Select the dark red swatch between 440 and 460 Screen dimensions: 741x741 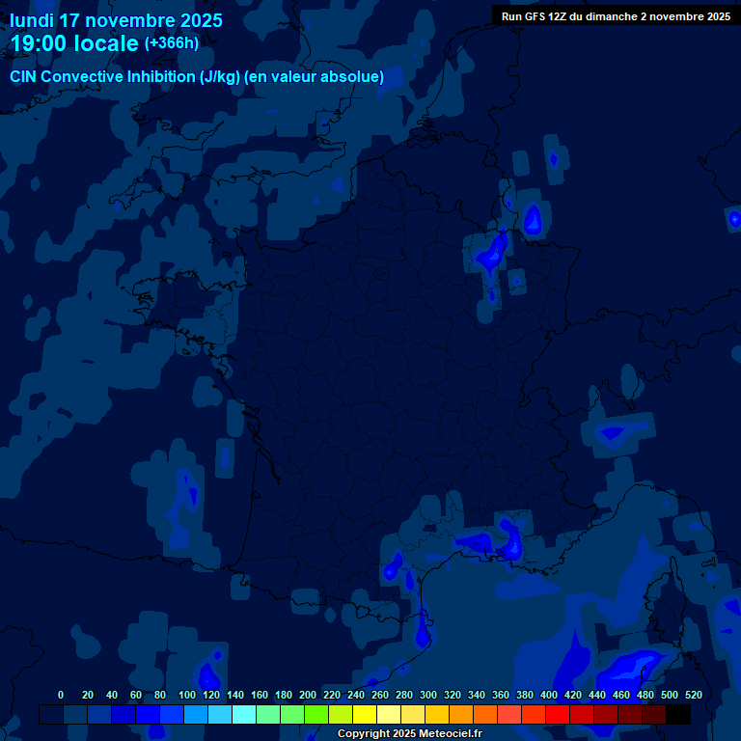[x=605, y=715]
